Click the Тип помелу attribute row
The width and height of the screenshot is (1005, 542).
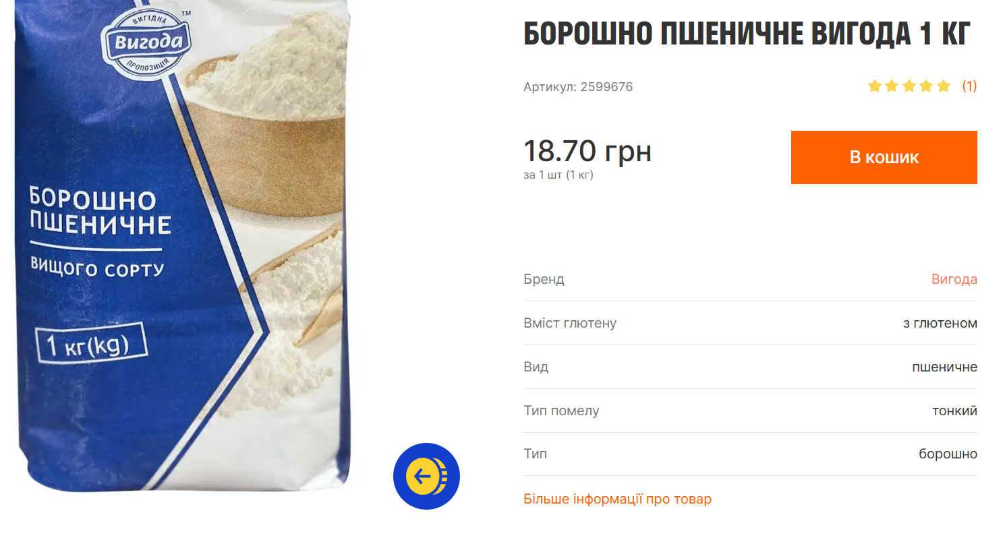750,411
